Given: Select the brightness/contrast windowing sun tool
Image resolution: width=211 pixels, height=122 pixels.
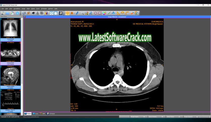Looking at the screenshot, I should coord(72,13).
